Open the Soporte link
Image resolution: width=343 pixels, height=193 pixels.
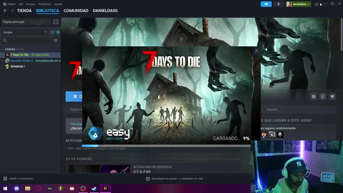272,109
